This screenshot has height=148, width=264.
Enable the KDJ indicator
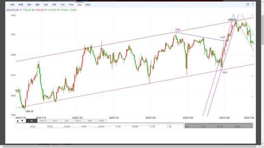tap(55, 120)
